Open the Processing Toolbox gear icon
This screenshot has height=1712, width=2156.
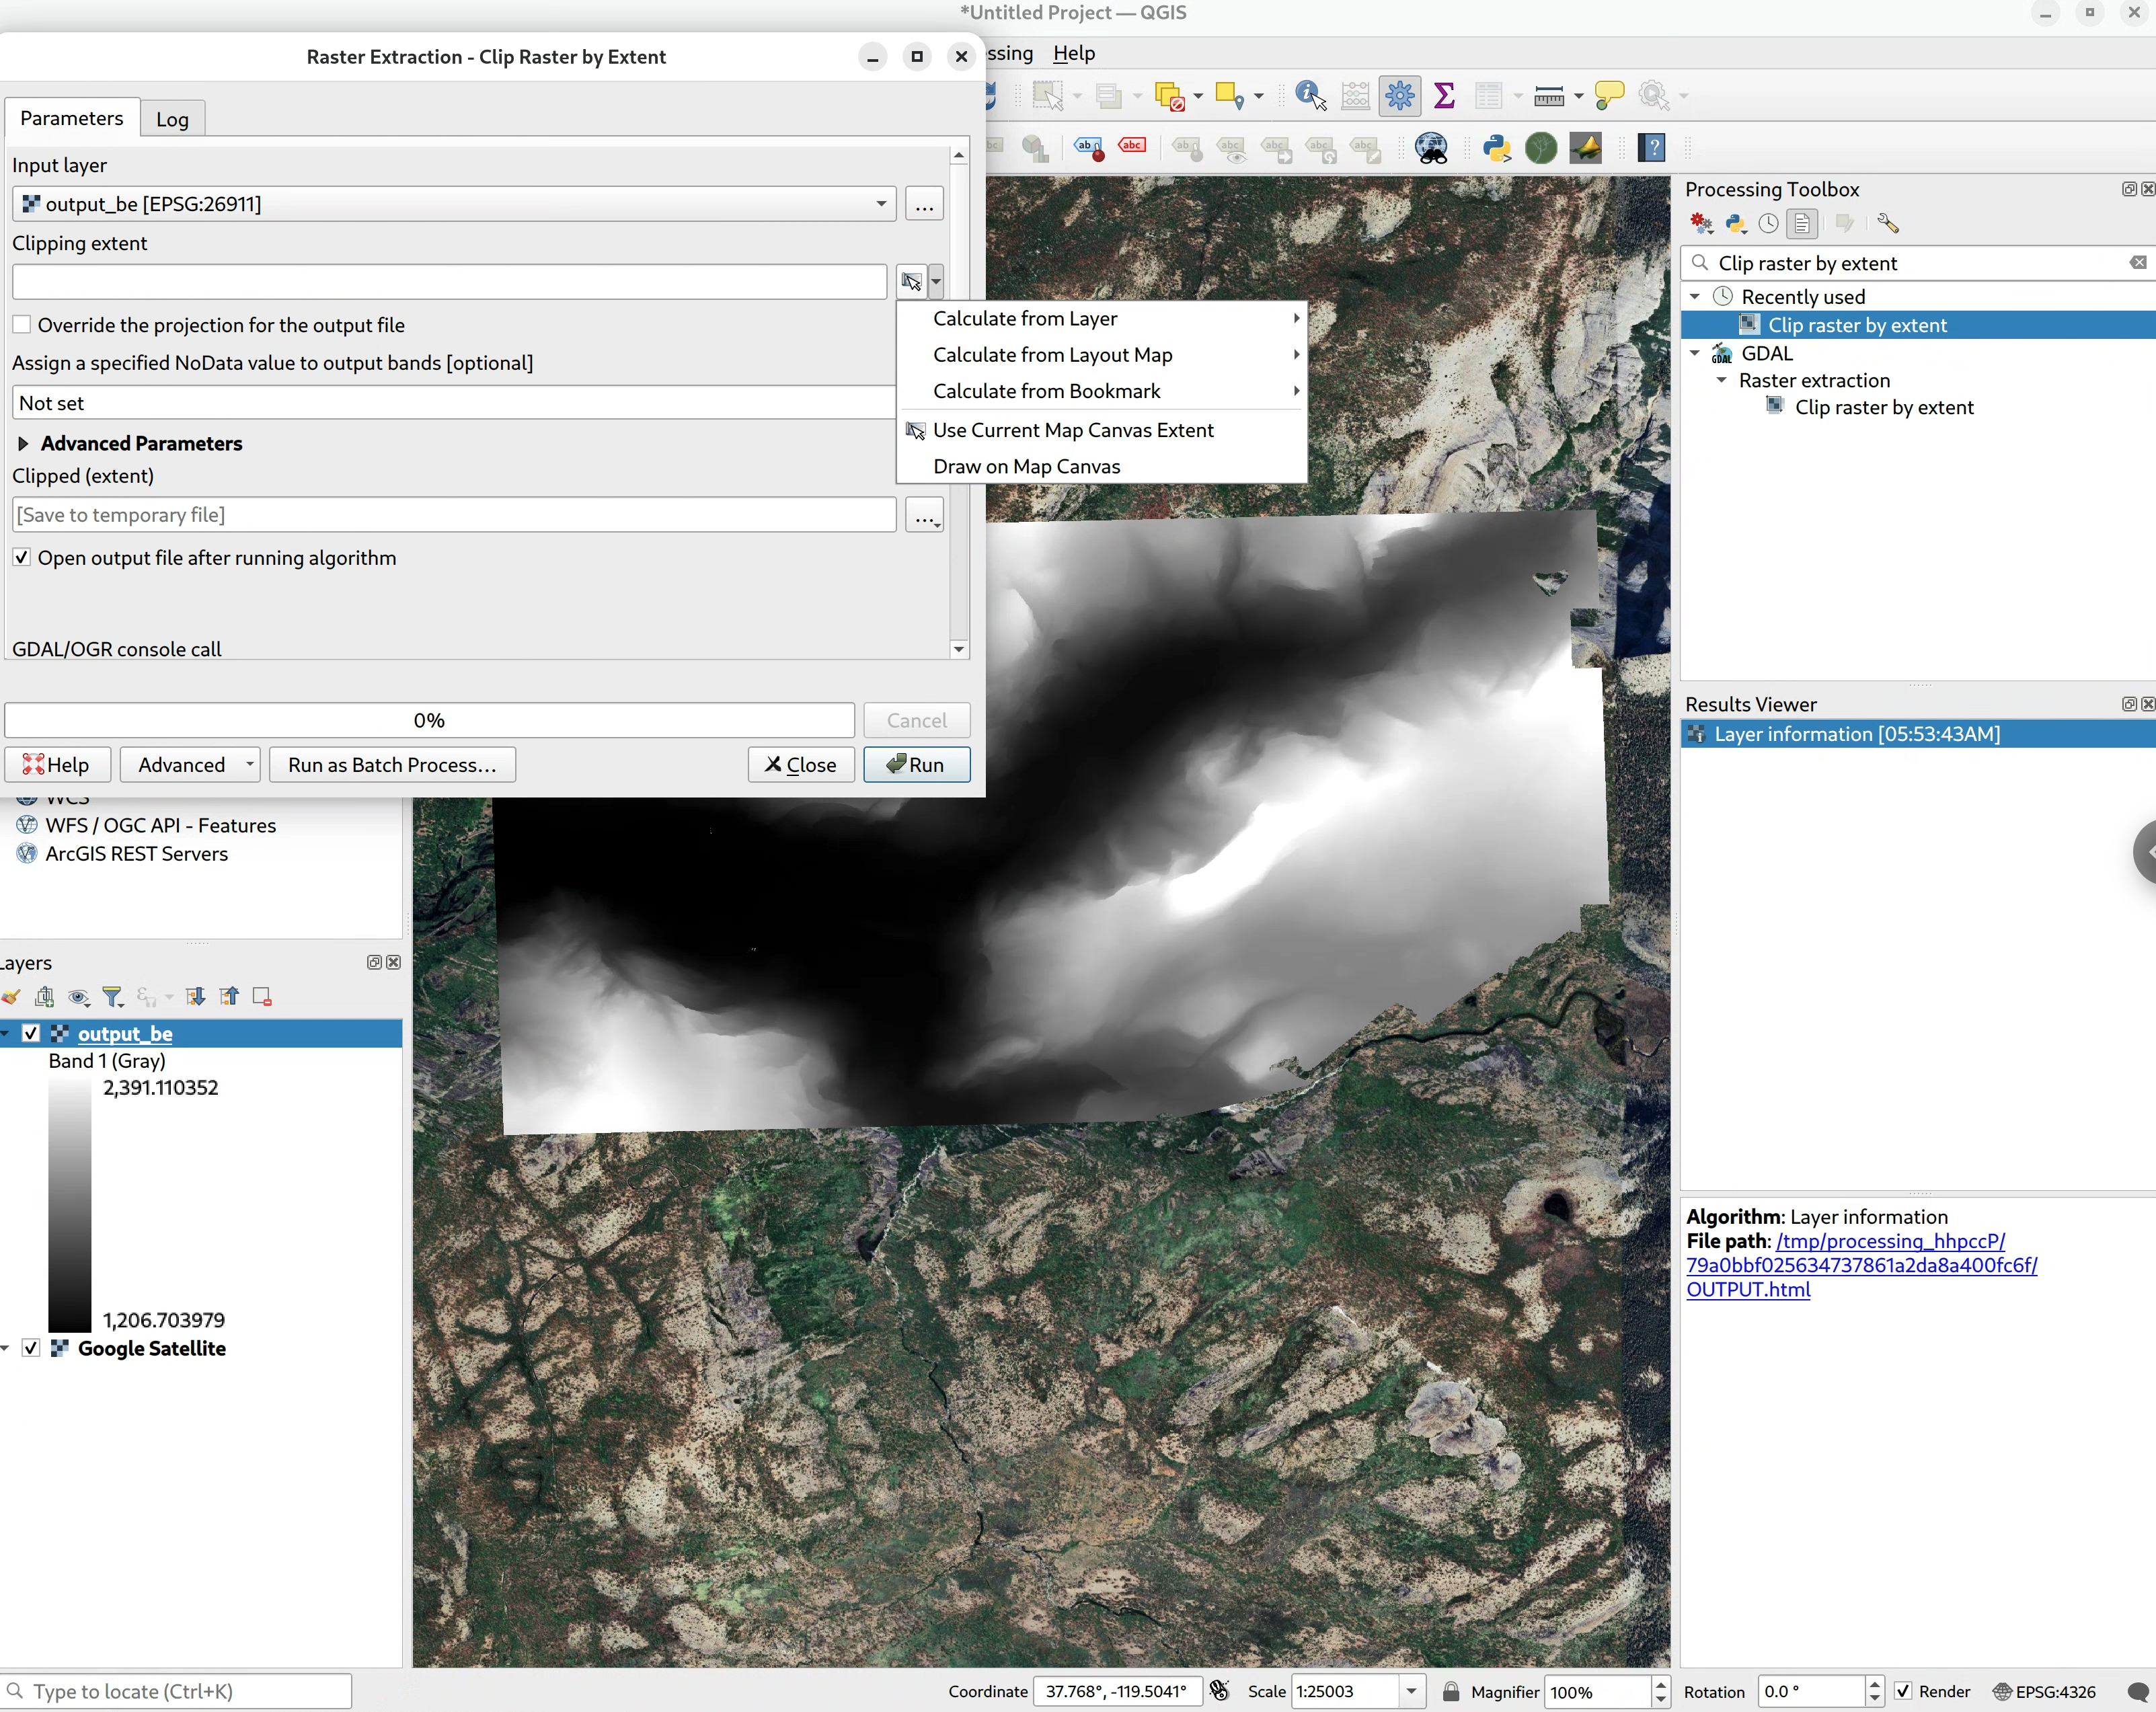pos(1399,96)
